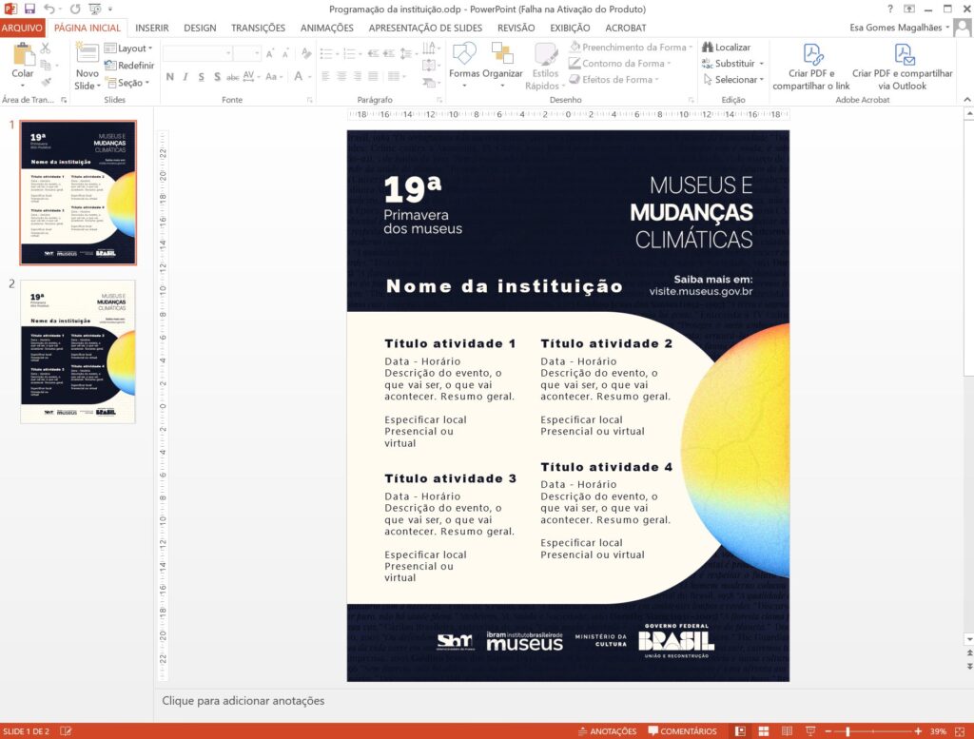
Task: Click the zoom slider handle
Action: click(x=847, y=731)
